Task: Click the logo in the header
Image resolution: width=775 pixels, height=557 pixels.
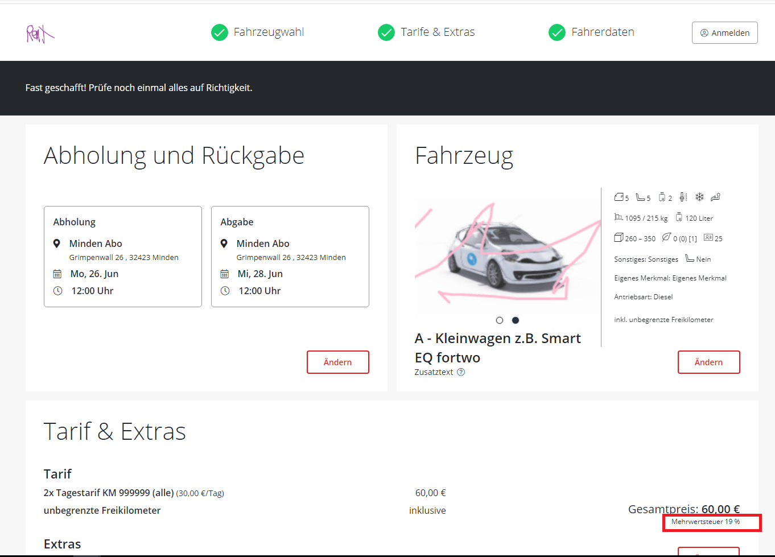Action: [x=40, y=34]
